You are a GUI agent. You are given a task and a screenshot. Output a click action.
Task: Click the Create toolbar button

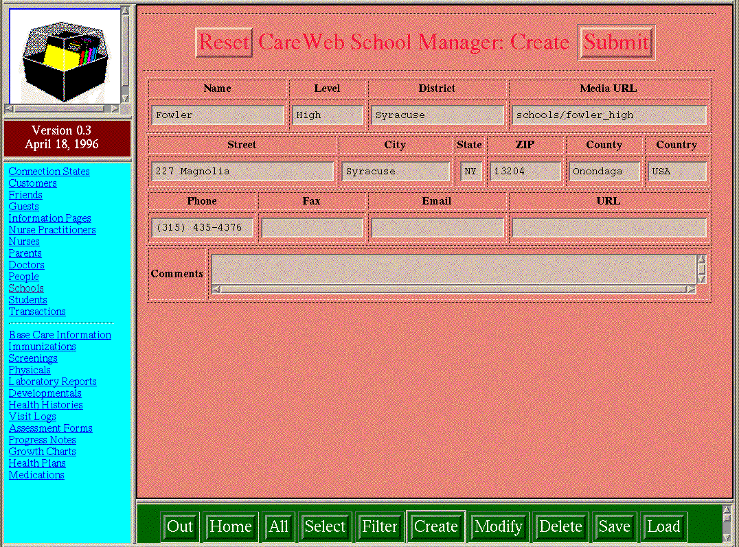(436, 526)
